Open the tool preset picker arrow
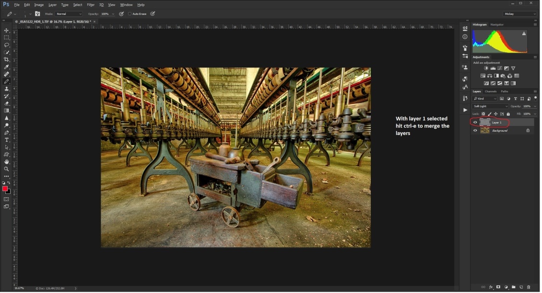The image size is (542, 293). click(x=15, y=14)
